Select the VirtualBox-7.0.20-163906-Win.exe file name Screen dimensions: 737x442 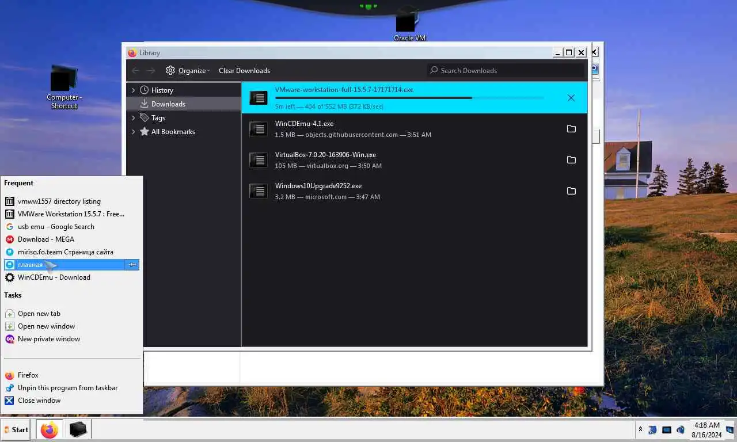[x=325, y=155]
